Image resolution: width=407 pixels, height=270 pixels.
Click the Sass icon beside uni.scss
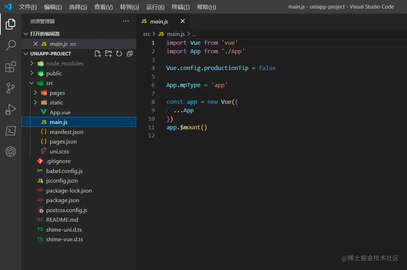click(44, 151)
